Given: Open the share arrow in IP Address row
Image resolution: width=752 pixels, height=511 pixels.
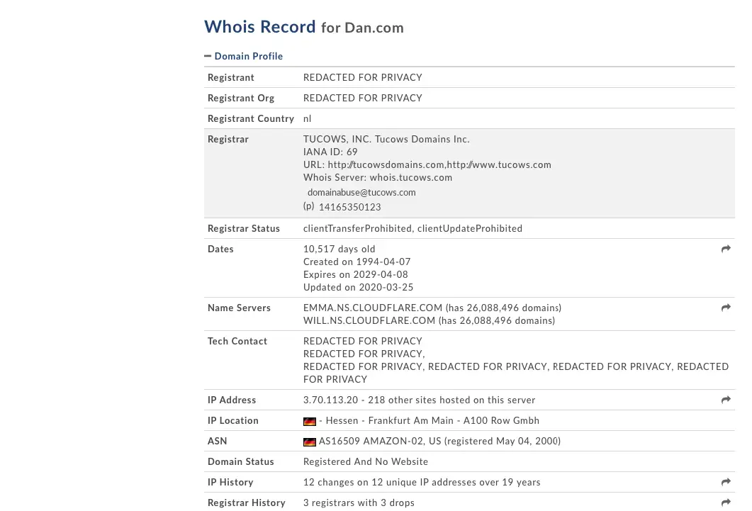Looking at the screenshot, I should click(x=726, y=399).
